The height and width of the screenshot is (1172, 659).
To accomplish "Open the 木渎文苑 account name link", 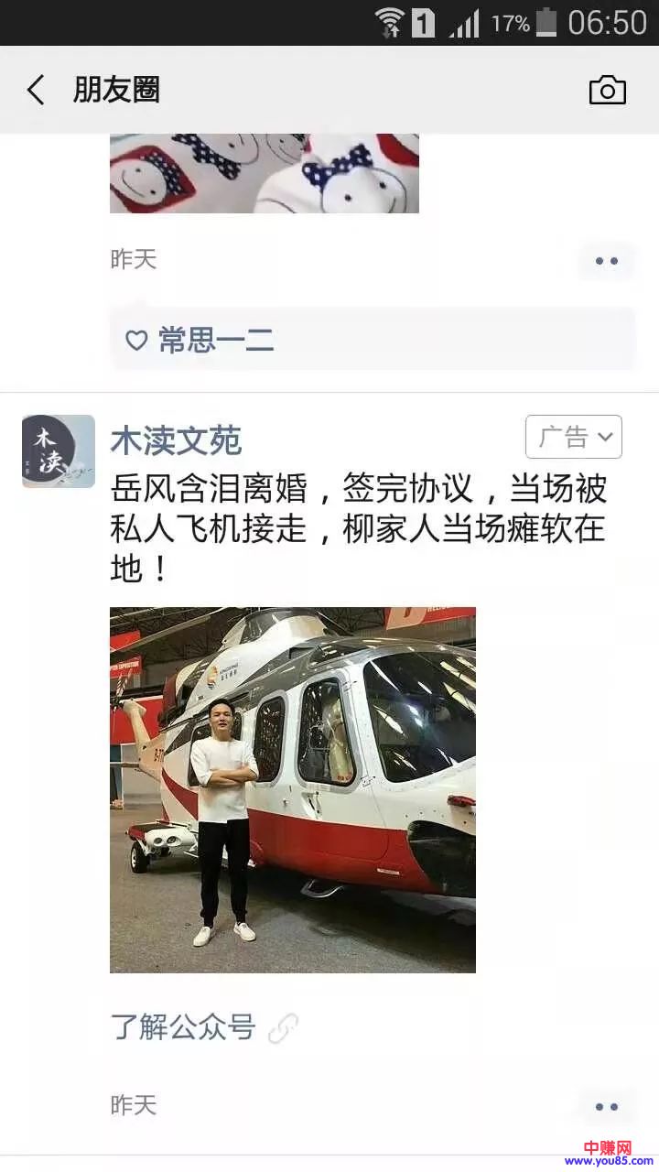I will pyautogui.click(x=176, y=440).
